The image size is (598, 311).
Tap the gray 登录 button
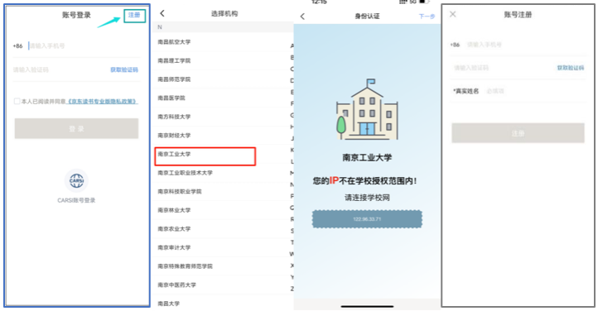77,129
